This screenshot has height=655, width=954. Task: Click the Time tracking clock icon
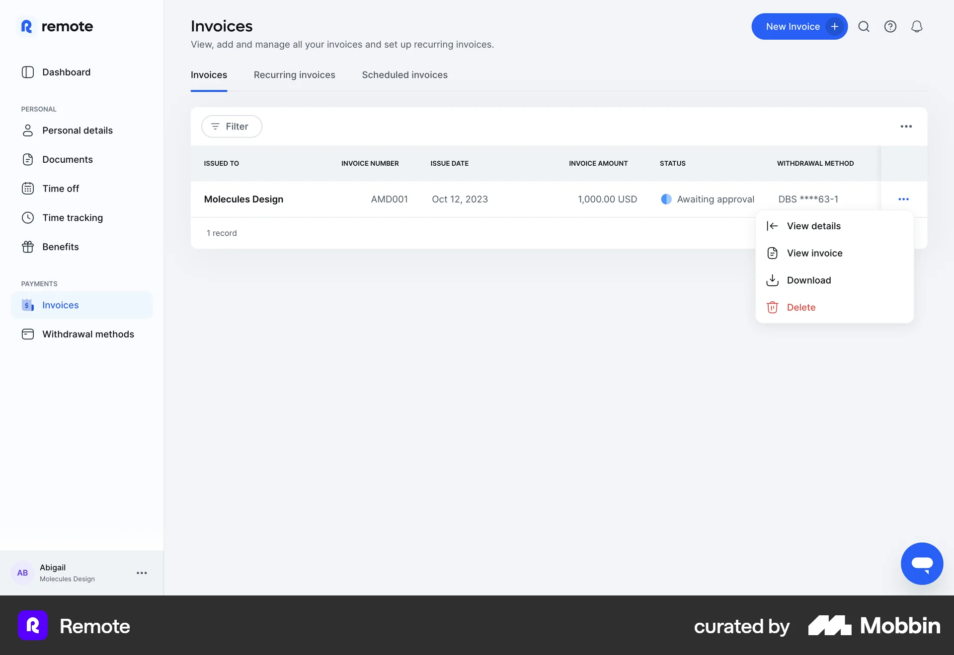[x=28, y=217]
